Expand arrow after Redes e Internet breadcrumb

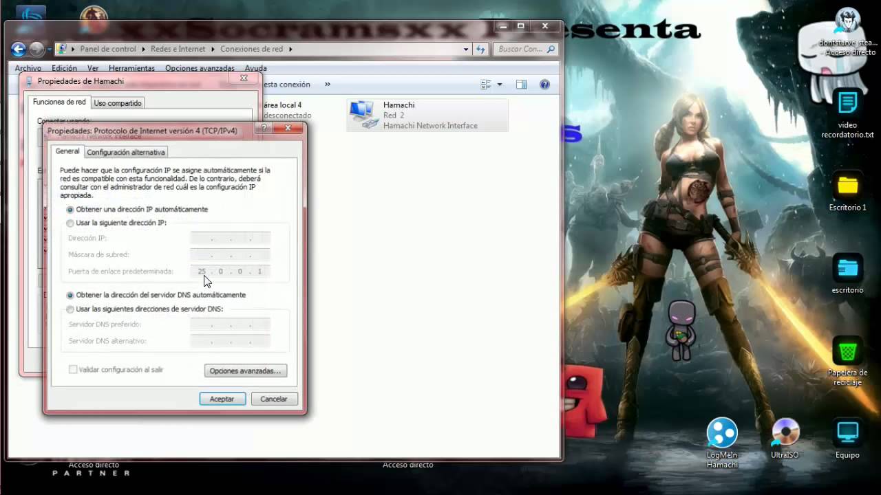[213, 49]
